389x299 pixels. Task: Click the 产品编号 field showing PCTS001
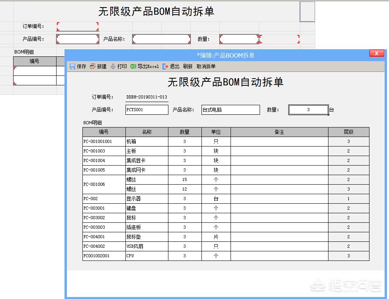click(x=147, y=110)
